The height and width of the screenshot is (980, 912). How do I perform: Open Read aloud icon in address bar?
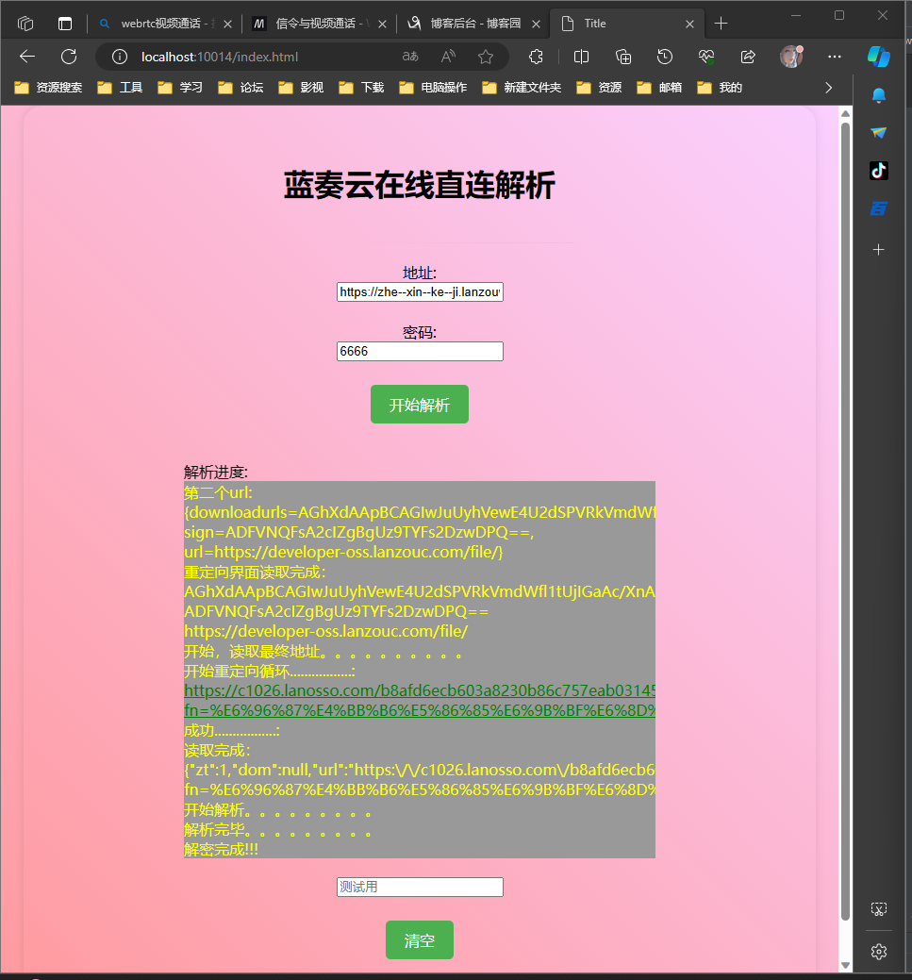[x=448, y=57]
